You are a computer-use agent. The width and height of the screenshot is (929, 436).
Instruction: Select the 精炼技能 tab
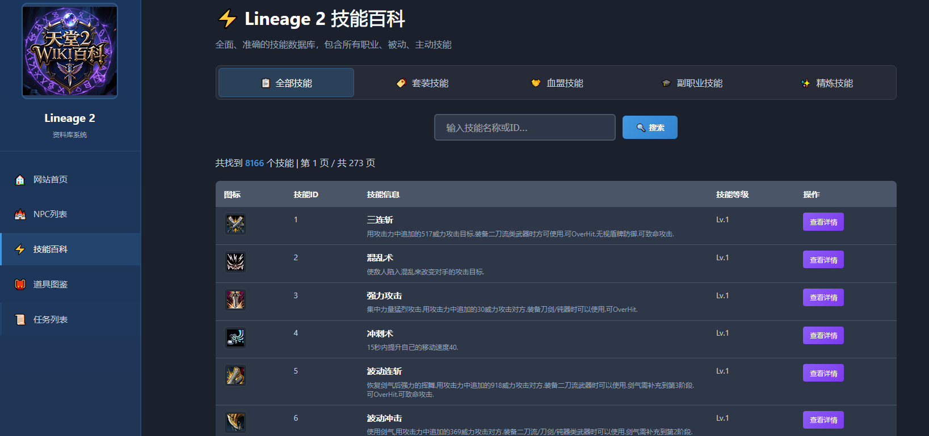point(826,83)
